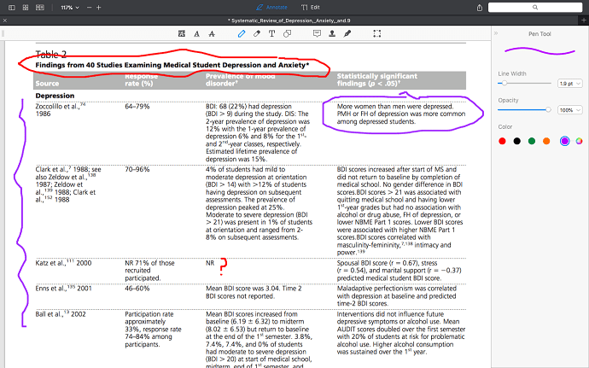Collapse the Pen Tool side panel
Image resolution: width=589 pixels, height=368 pixels.
point(496,33)
